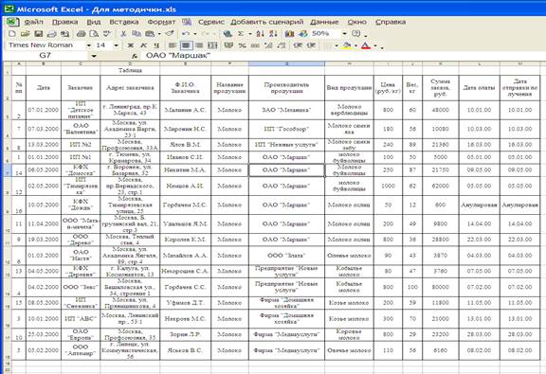This screenshot has height=374, width=546.
Task: Click the Save diskette icon
Action: tap(38, 34)
